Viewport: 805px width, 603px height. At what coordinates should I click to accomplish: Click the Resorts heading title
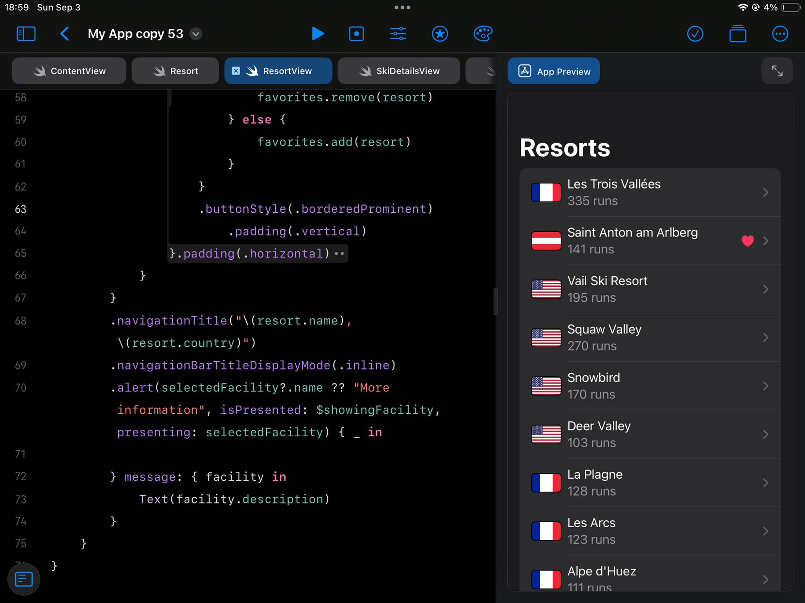564,147
